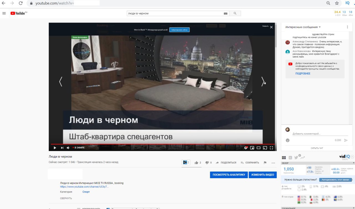Viewport: 355px width, 209px height.
Task: Click the commenter avatar beside the chat input
Action: [x=288, y=130]
